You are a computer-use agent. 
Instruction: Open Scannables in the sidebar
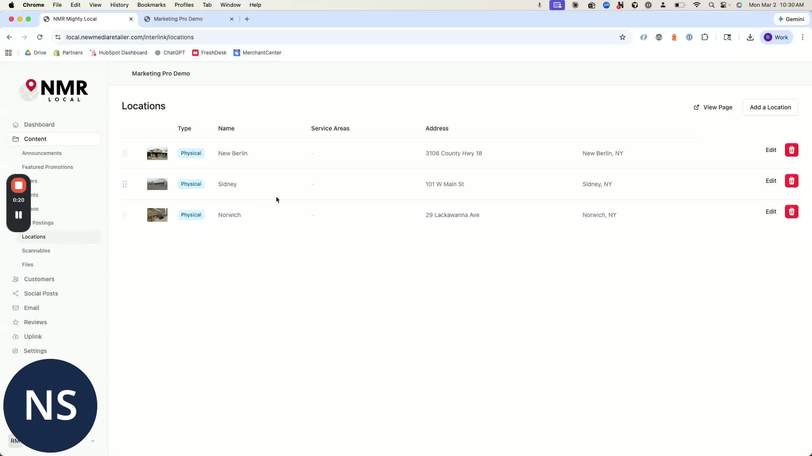tap(36, 251)
